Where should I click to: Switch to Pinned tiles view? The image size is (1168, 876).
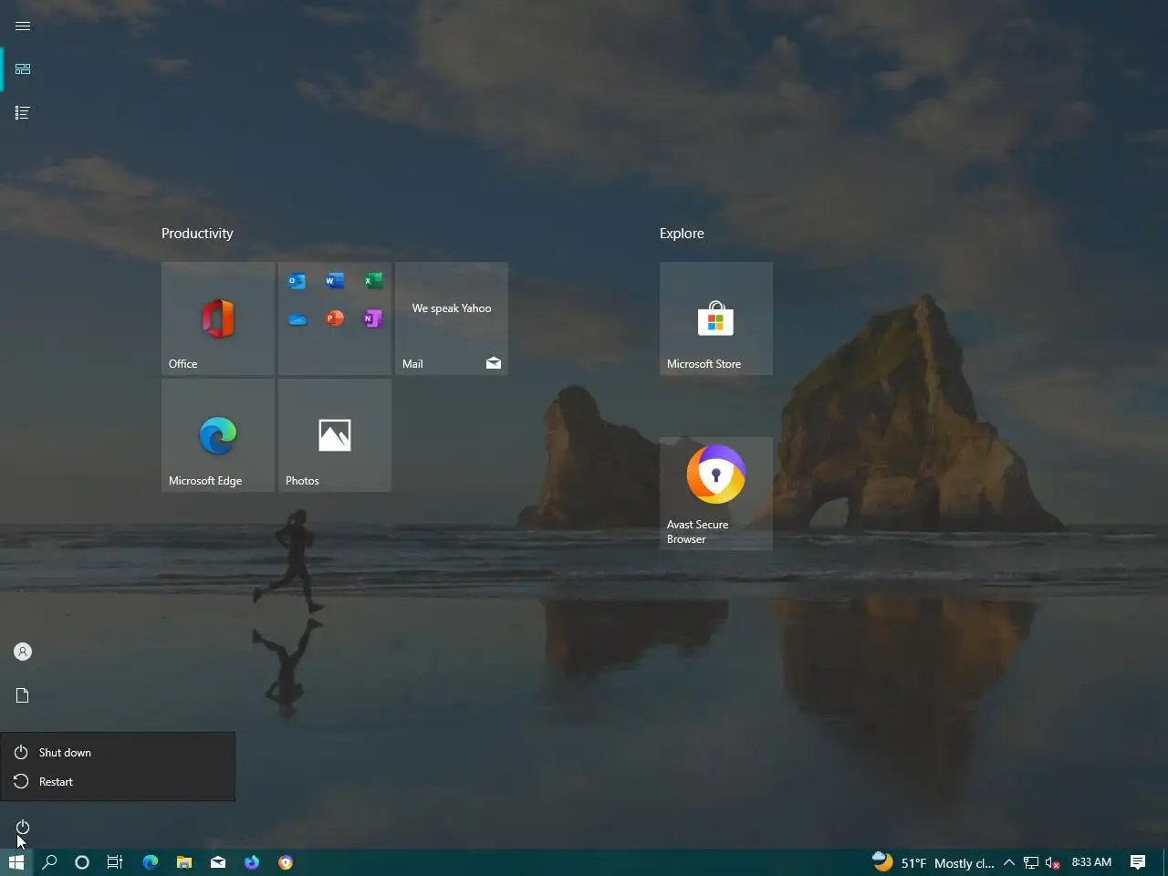[23, 69]
